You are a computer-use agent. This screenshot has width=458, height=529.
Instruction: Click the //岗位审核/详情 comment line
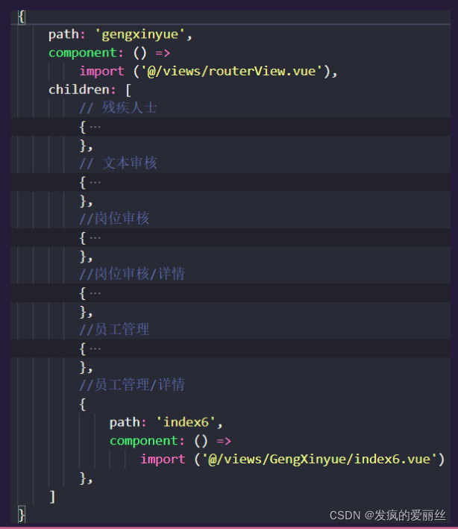click(132, 274)
